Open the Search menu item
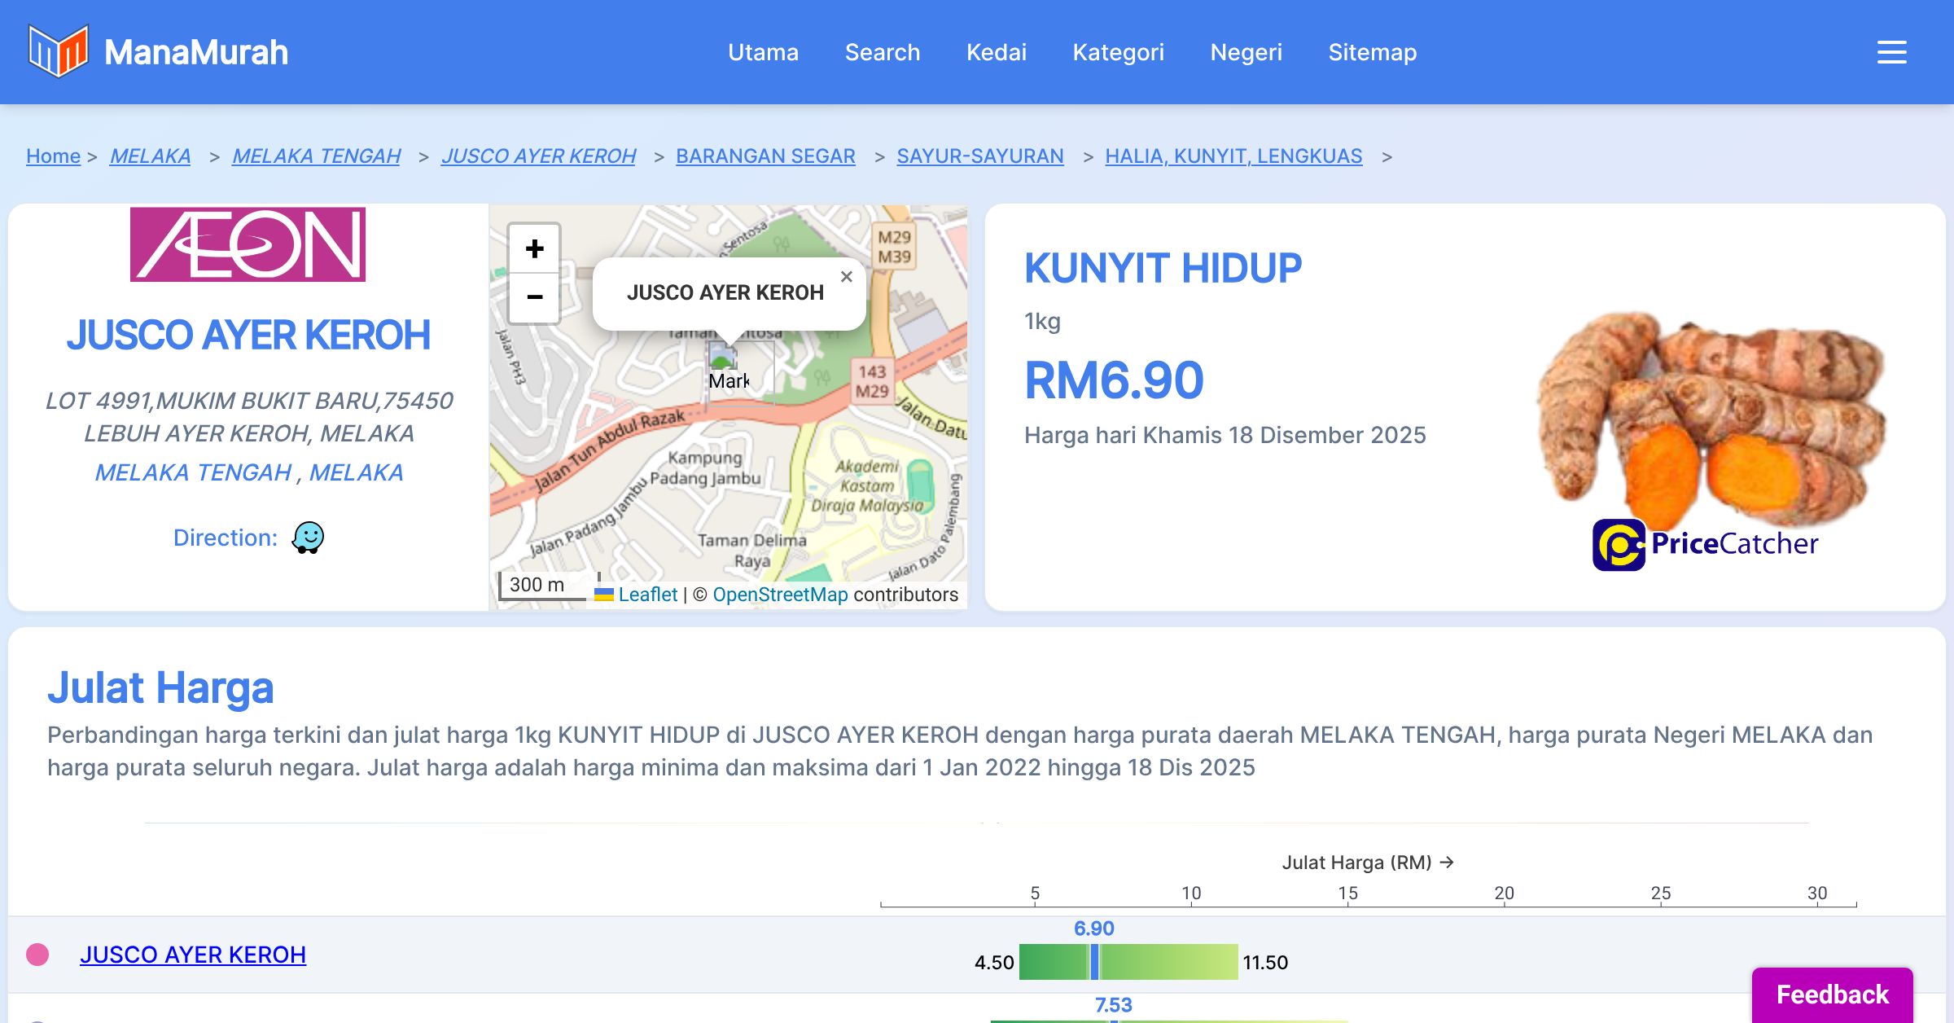1954x1023 pixels. pyautogui.click(x=882, y=52)
